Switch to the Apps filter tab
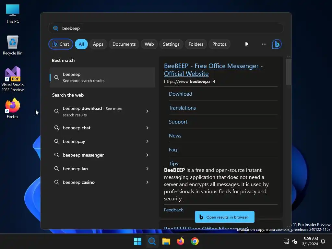 (98, 44)
